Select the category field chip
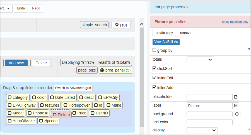This screenshot has width=251, height=135. pos(18,97)
